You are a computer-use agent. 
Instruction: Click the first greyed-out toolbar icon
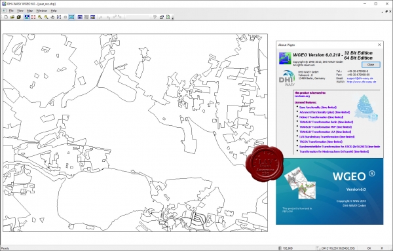tap(101, 17)
